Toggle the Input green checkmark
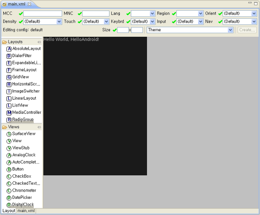 (x=174, y=21)
